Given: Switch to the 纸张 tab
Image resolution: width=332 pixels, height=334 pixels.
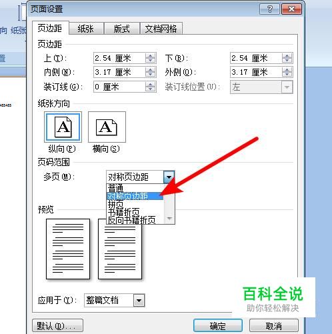Looking at the screenshot, I should click(86, 29).
